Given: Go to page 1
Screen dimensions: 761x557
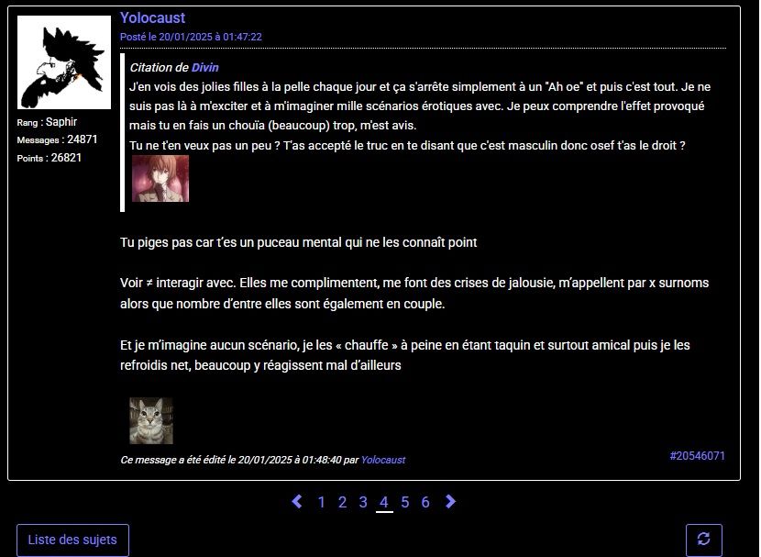Looking at the screenshot, I should [321, 502].
